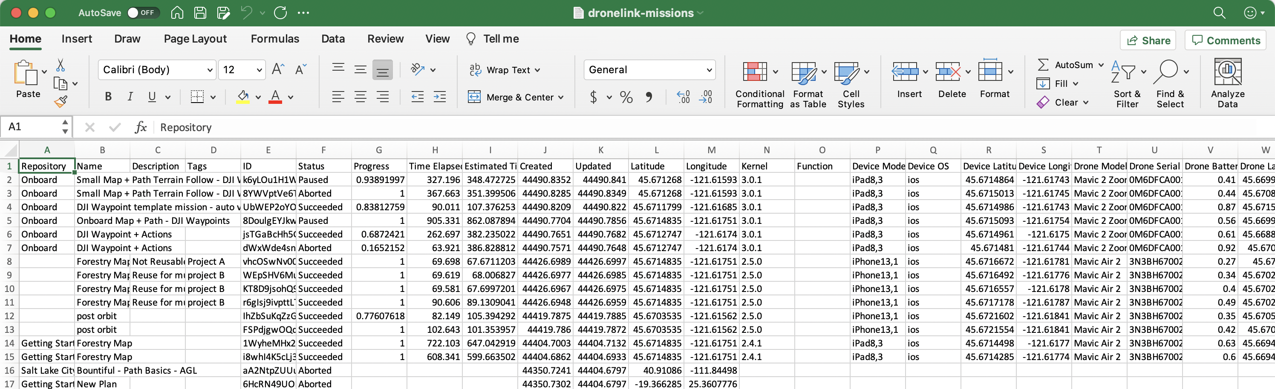Click the Tell me search field

point(493,39)
